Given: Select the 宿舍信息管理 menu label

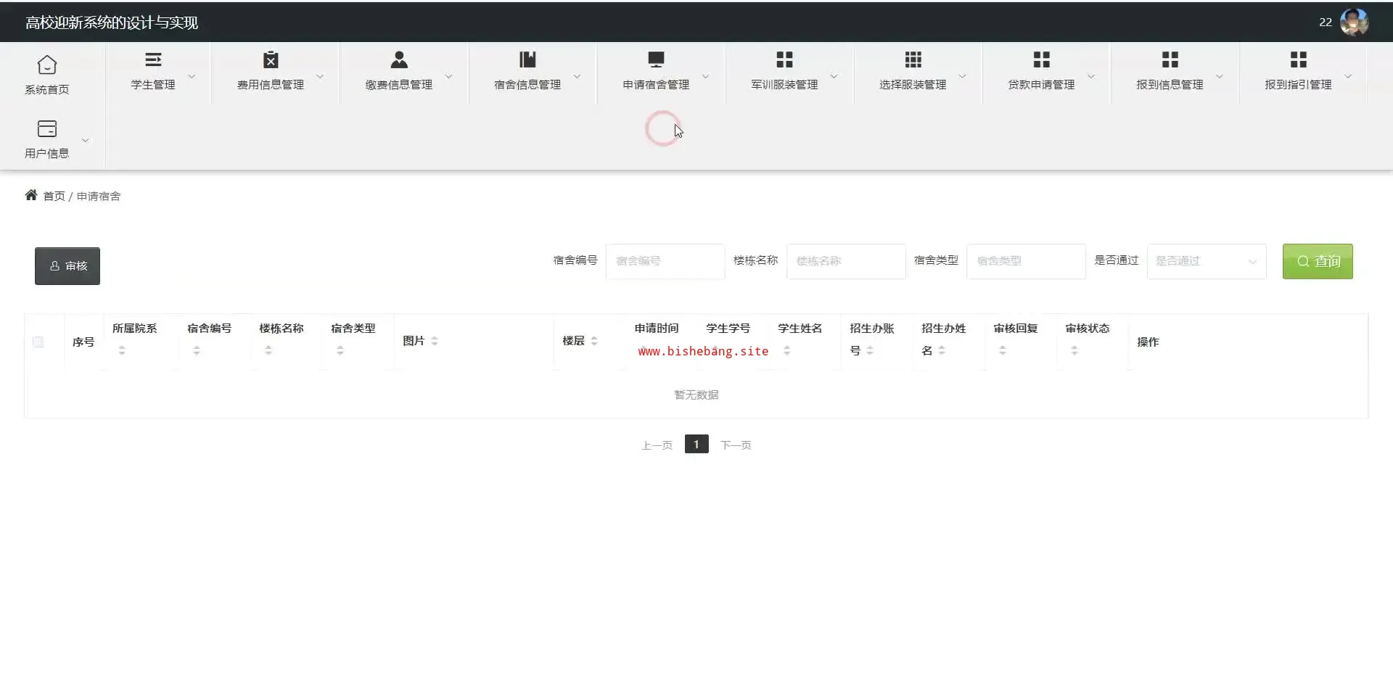Looking at the screenshot, I should pyautogui.click(x=527, y=85).
